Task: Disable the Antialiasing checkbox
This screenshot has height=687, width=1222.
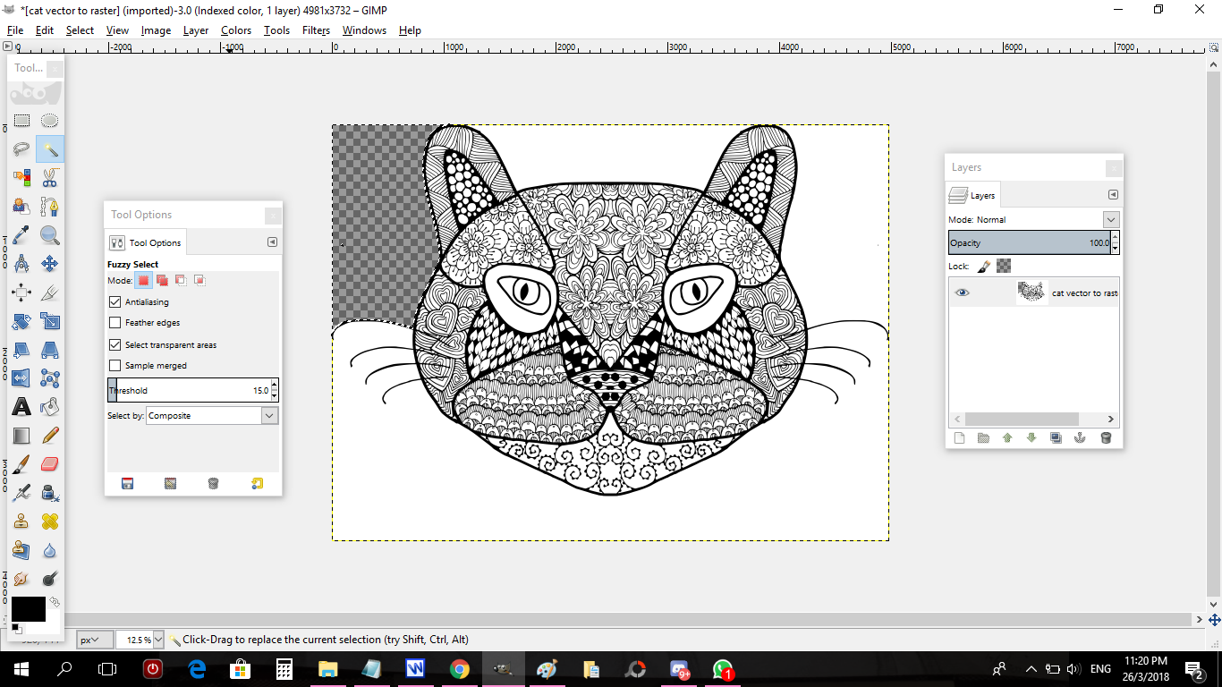Action: pos(115,302)
